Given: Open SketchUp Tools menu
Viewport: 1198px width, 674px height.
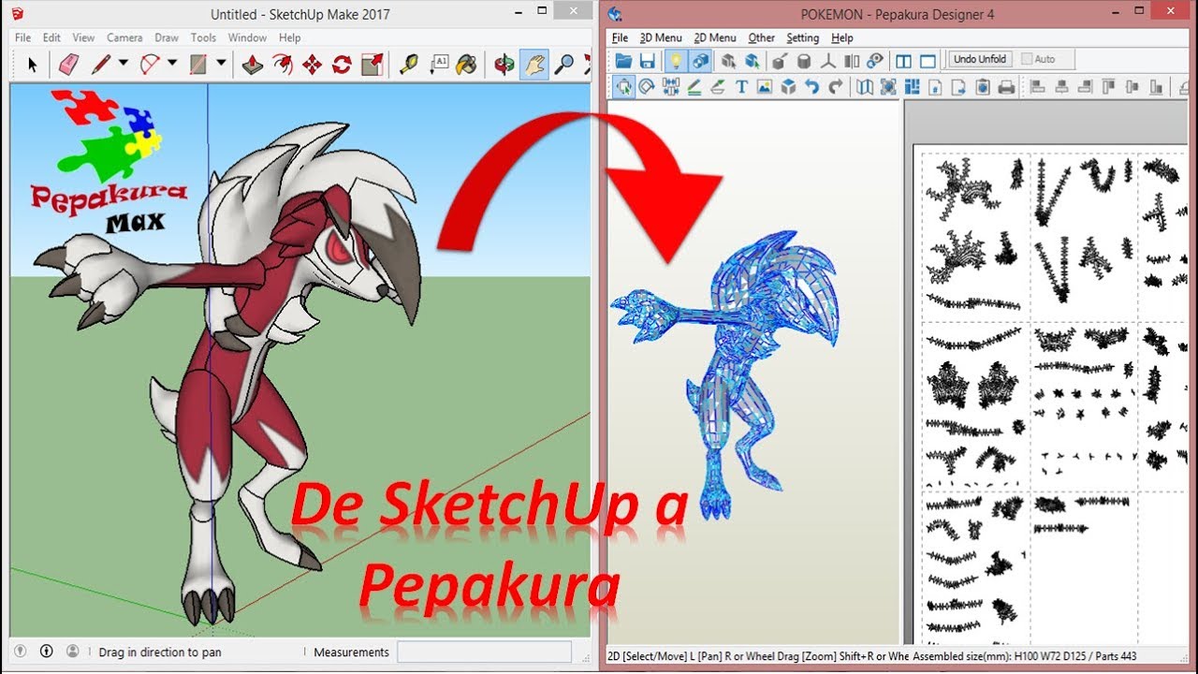Looking at the screenshot, I should click(203, 37).
